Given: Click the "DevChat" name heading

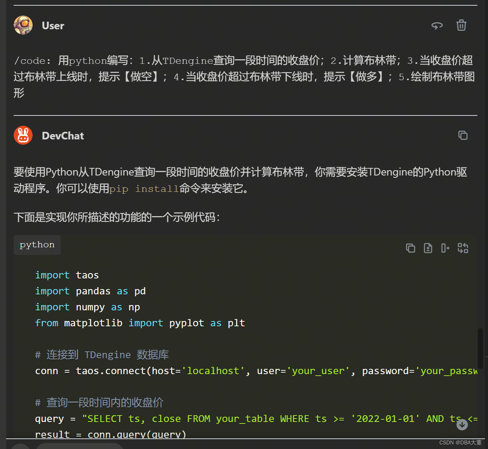Looking at the screenshot, I should coord(63,136).
